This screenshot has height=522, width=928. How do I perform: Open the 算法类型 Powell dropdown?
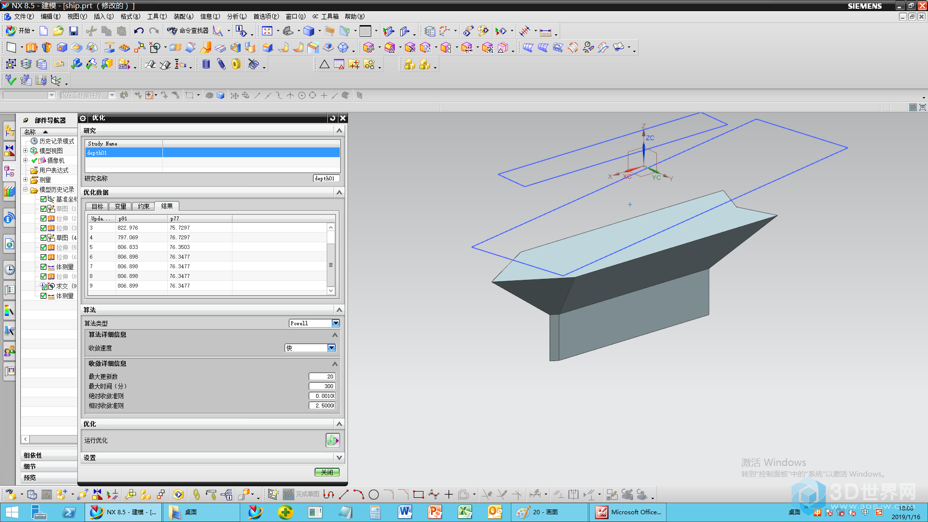click(x=336, y=323)
